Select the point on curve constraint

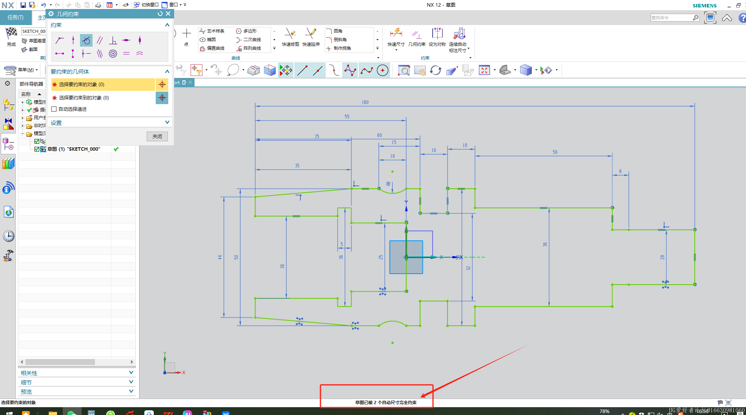(x=73, y=40)
